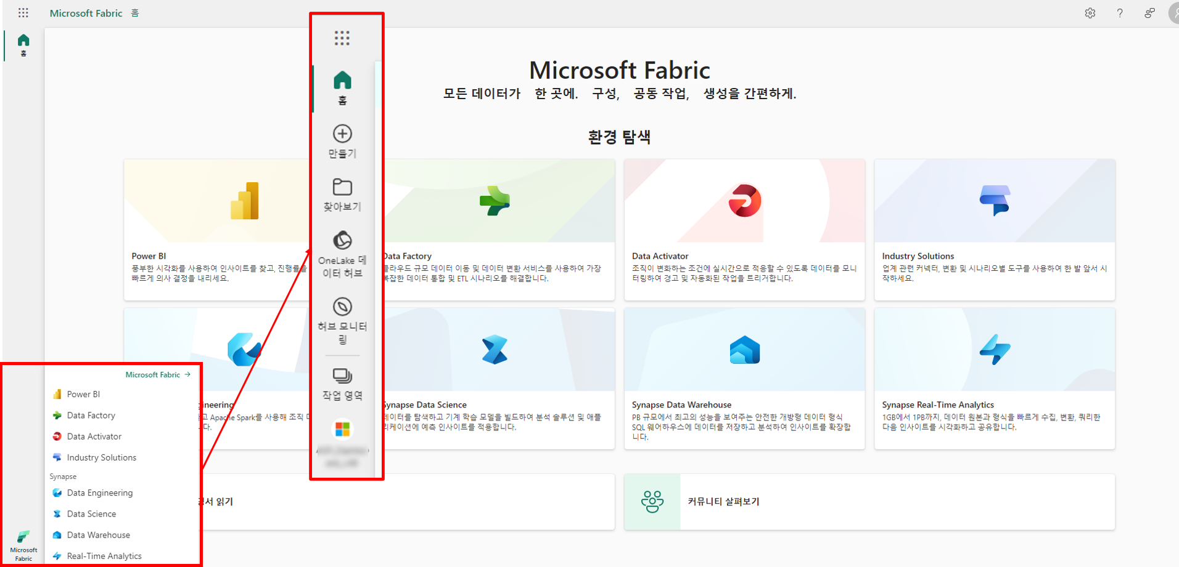This screenshot has height=567, width=1179.
Task: Click the user avatar in top-right corner
Action: tap(1173, 13)
